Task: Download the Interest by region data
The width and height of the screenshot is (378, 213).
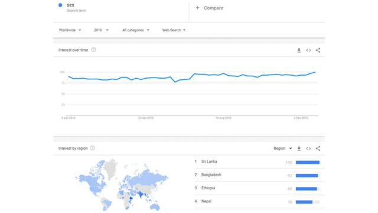Action: coord(299,149)
